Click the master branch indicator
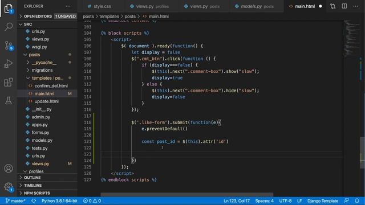Viewport: 365px width, 205px height. coord(15,201)
